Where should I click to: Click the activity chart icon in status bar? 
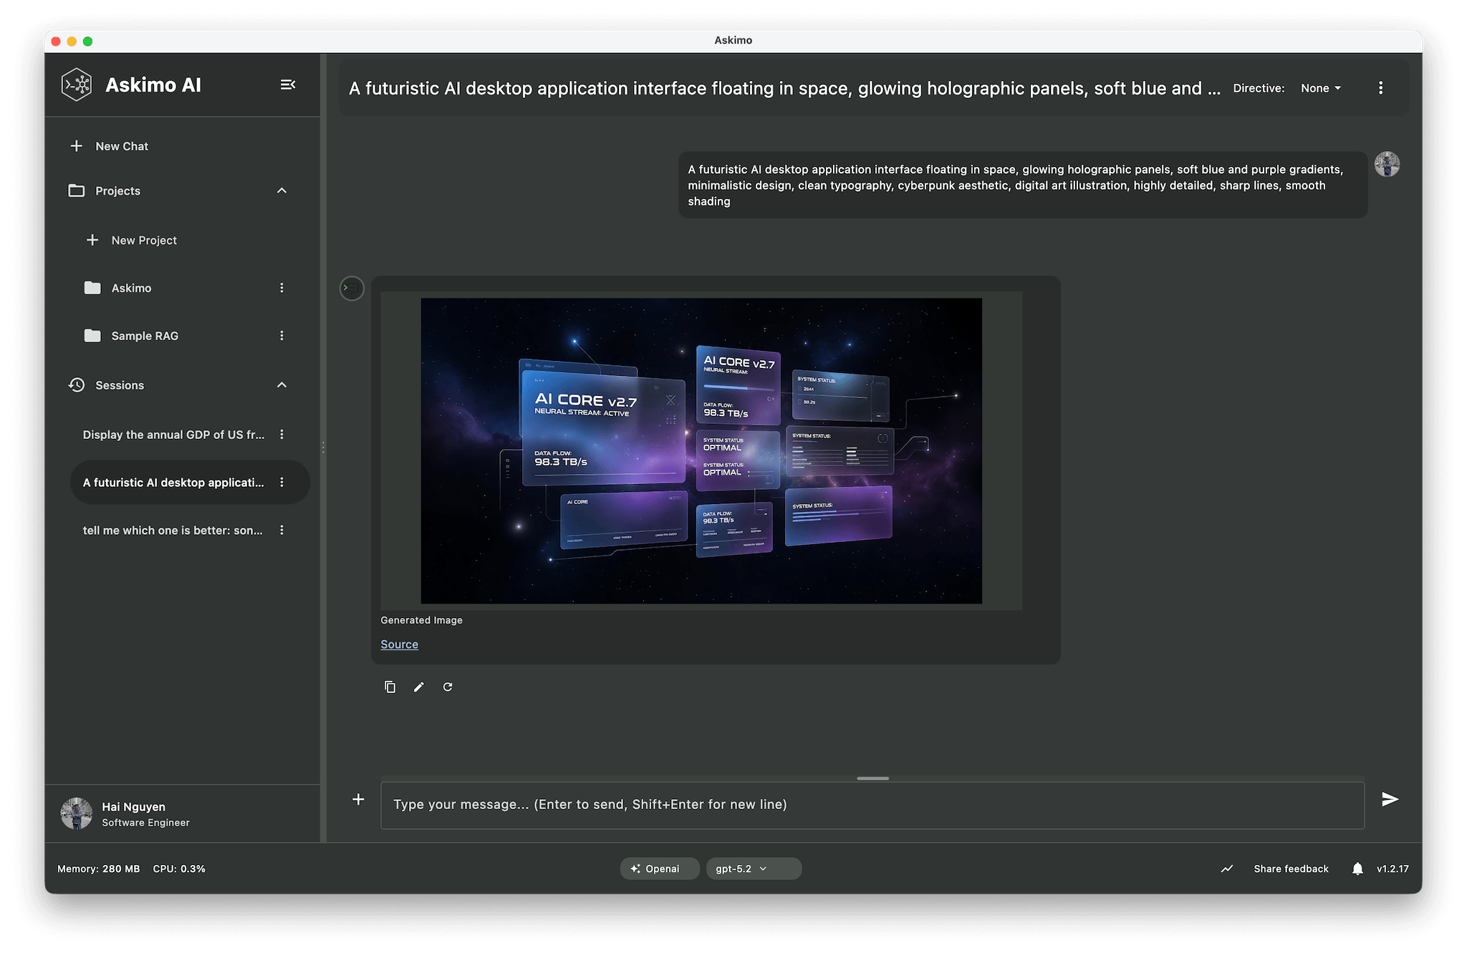[1226, 869]
